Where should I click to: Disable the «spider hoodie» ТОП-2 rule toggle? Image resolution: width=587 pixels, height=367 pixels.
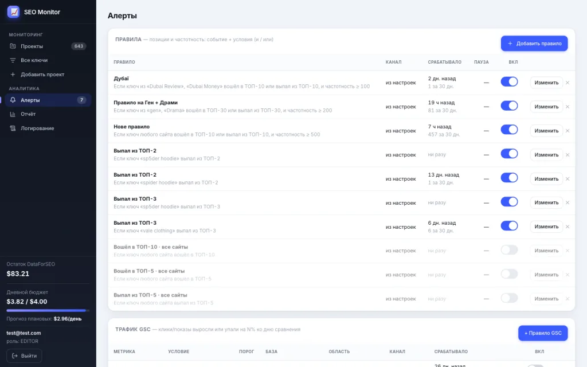pyautogui.click(x=509, y=178)
